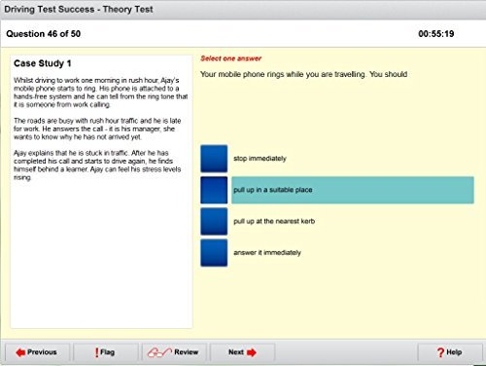Click the glasses icon beside Review

(x=159, y=352)
